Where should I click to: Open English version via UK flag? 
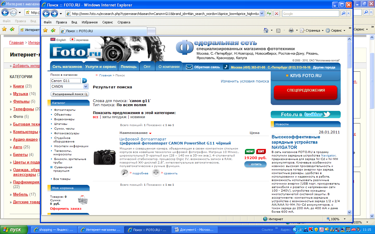(x=53, y=39)
